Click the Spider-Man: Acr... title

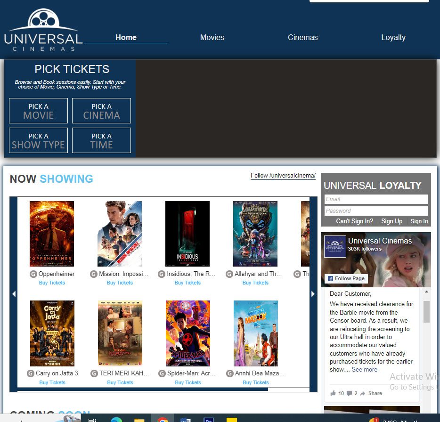pyautogui.click(x=191, y=373)
